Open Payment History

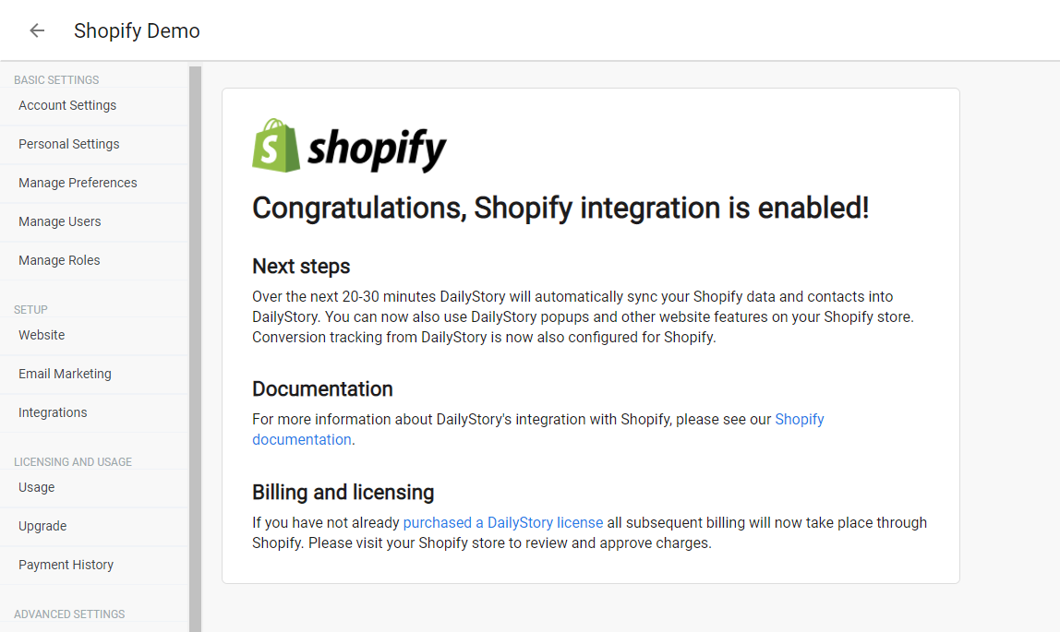click(x=94, y=566)
